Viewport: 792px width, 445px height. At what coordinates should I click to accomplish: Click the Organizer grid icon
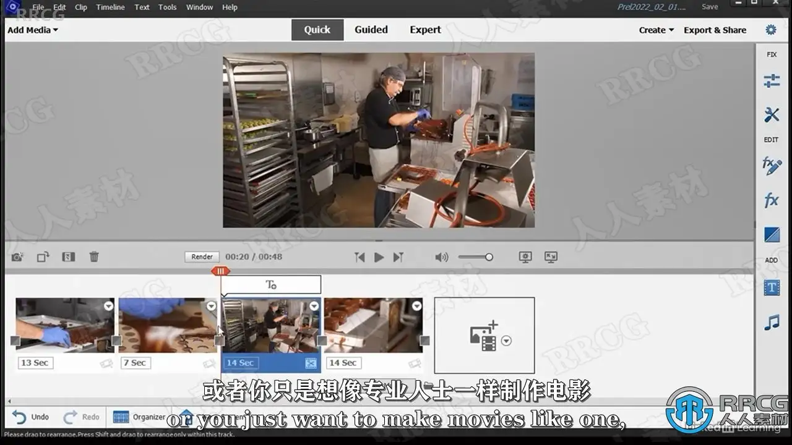(x=121, y=417)
